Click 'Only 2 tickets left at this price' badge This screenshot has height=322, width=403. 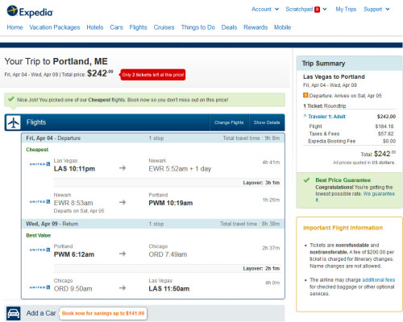[153, 75]
